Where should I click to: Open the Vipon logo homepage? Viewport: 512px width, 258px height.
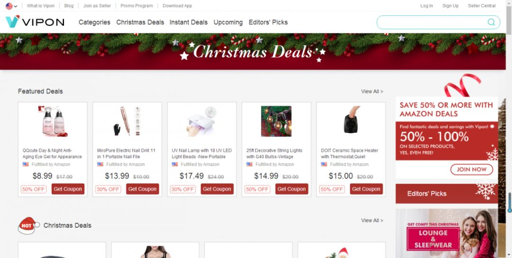35,22
